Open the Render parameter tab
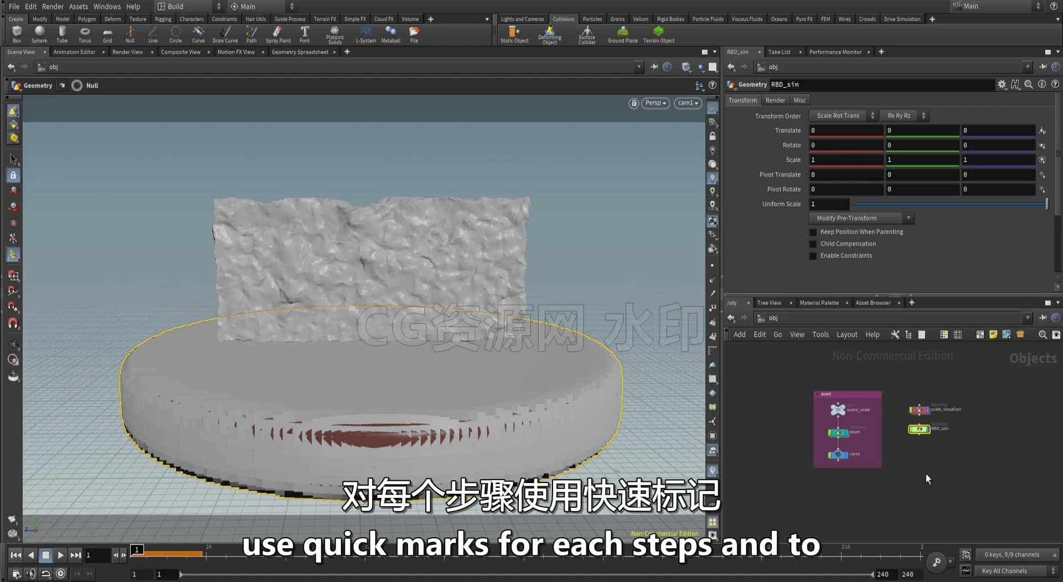 click(775, 100)
